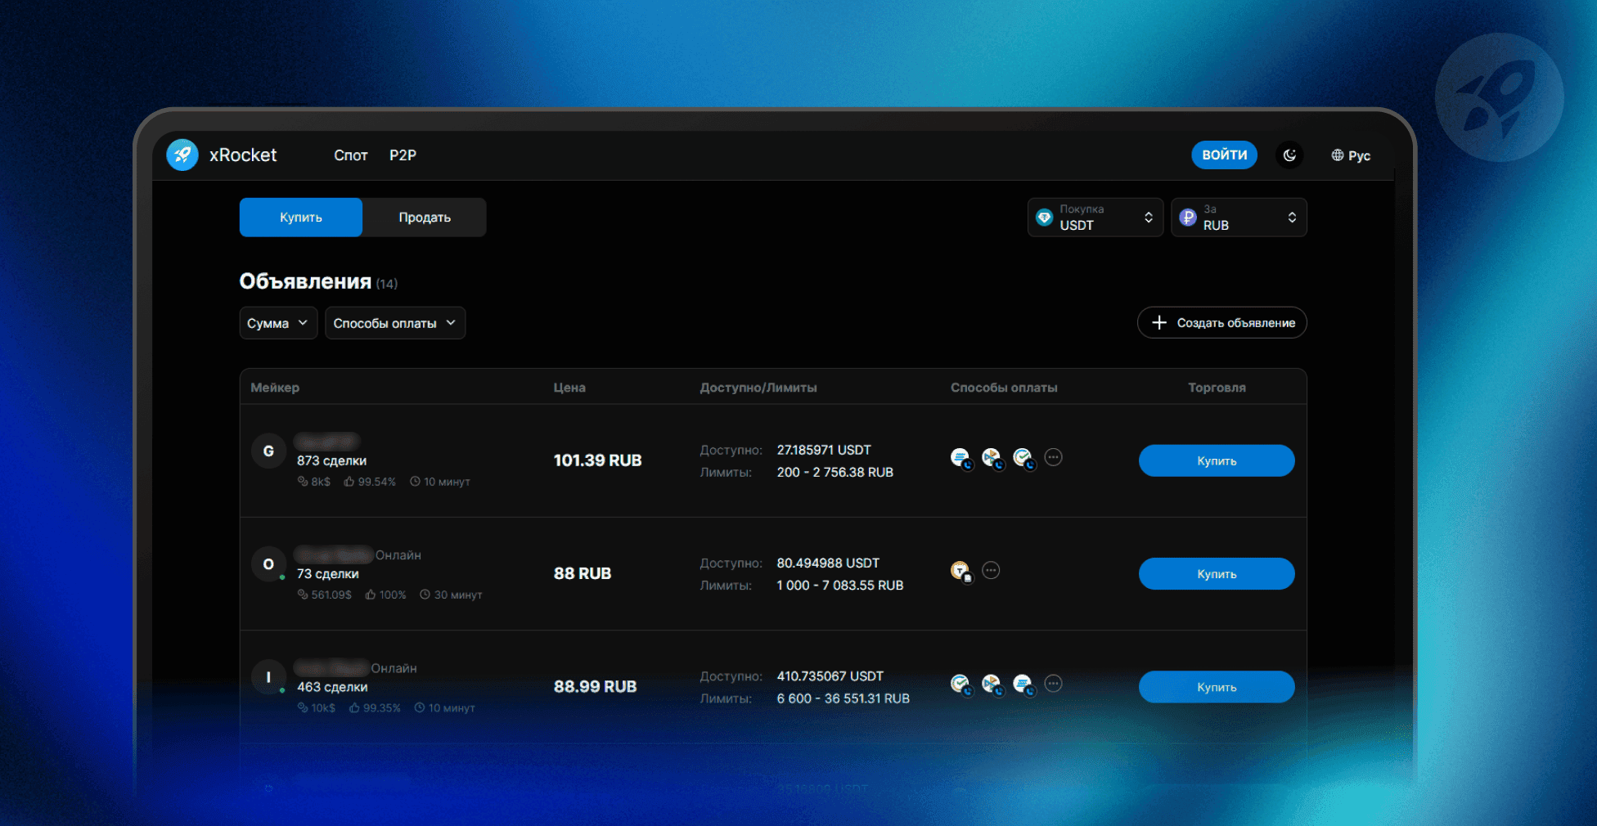Screen dimensions: 1597x826
Task: Click the 99.54% rating with thumbs-up
Action: pyautogui.click(x=370, y=482)
